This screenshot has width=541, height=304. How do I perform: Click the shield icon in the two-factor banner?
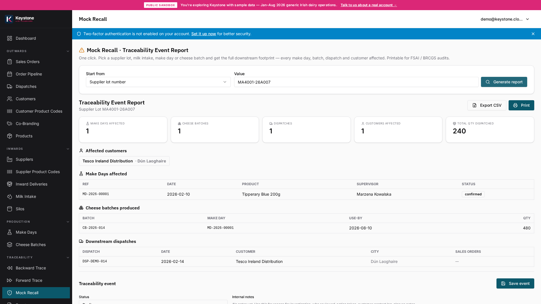pos(79,34)
